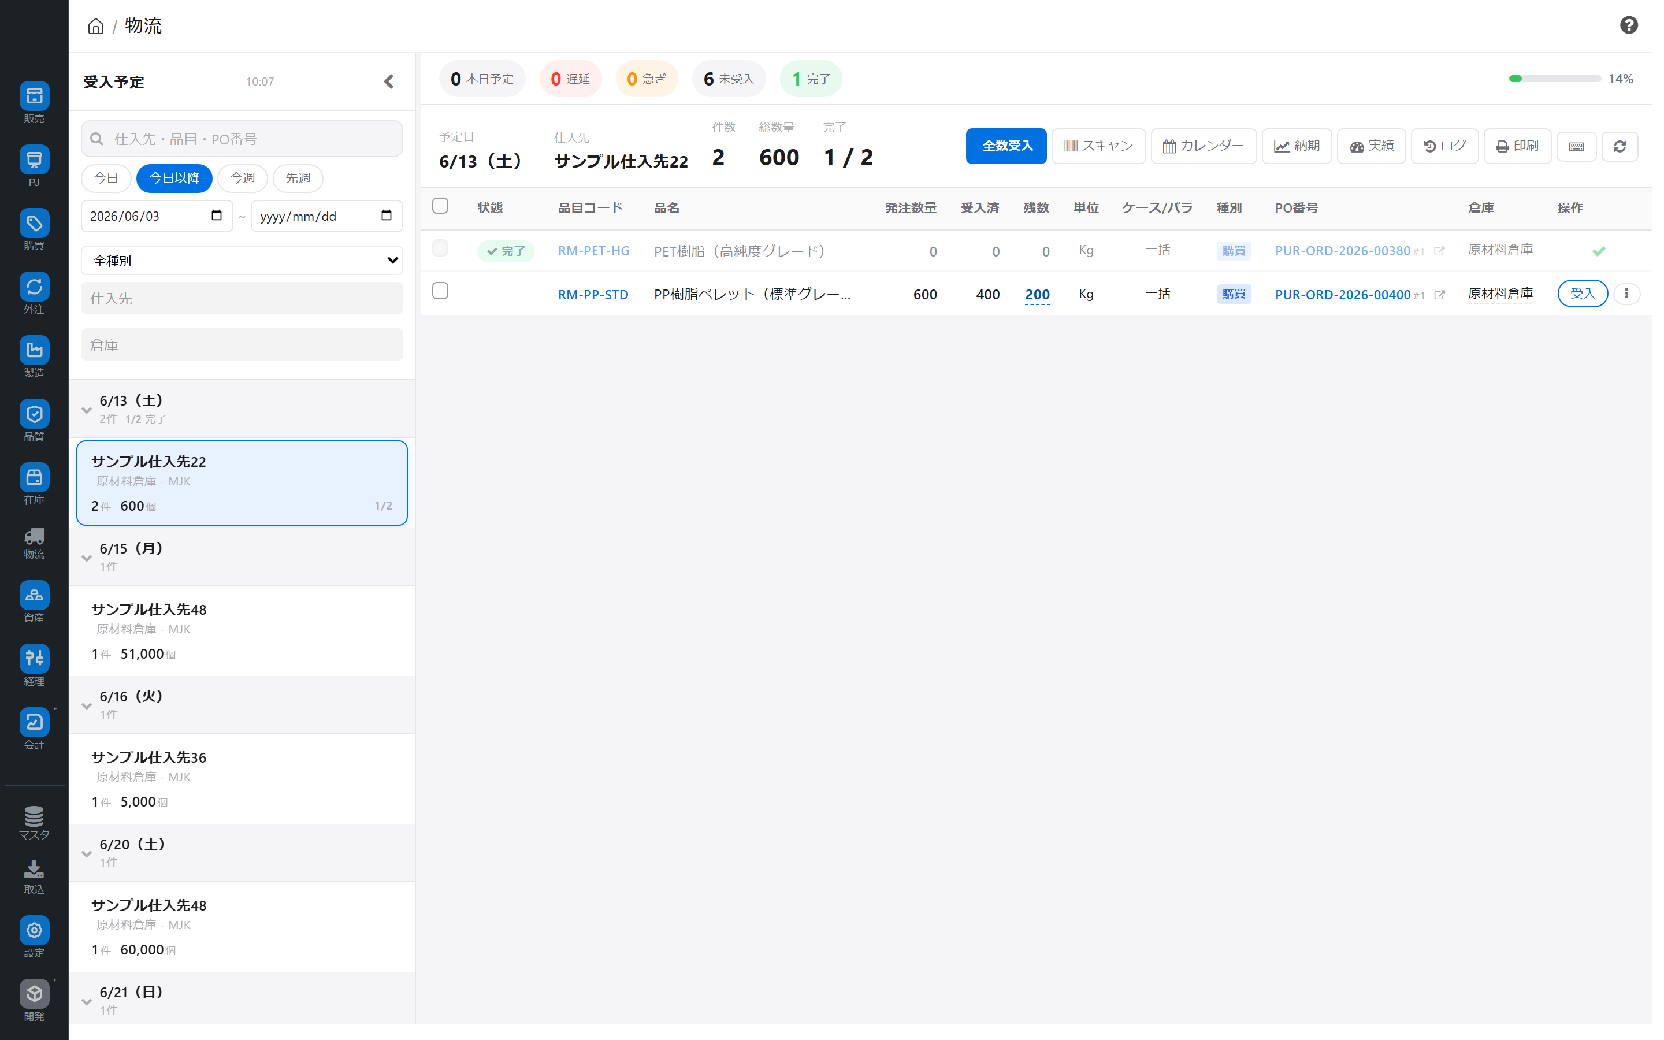Refresh the list with reload icon
Viewport: 1664px width, 1040px height.
click(x=1620, y=147)
